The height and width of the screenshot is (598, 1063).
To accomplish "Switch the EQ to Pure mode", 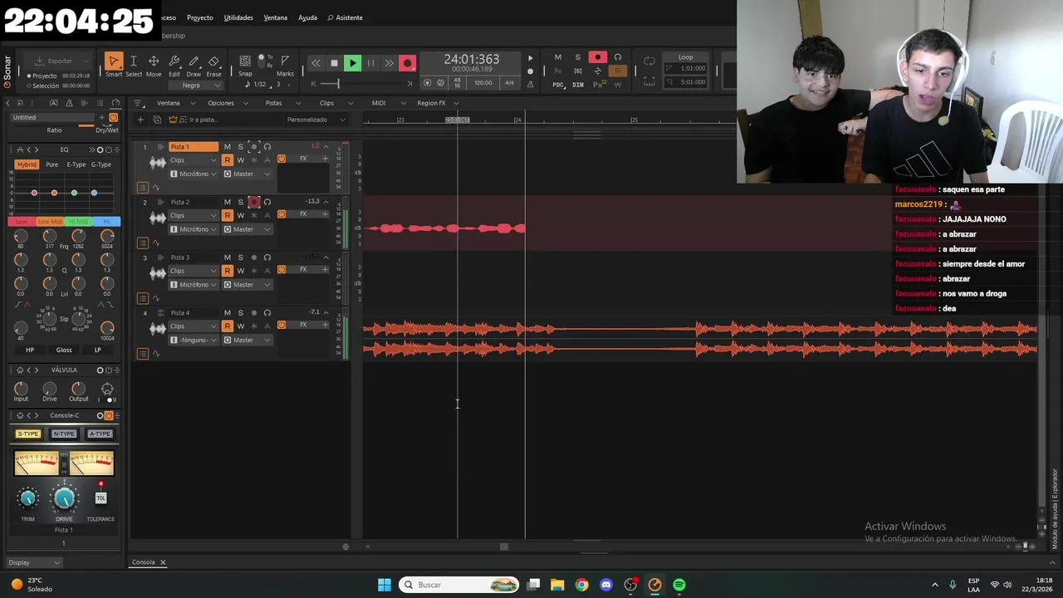I will [x=51, y=164].
